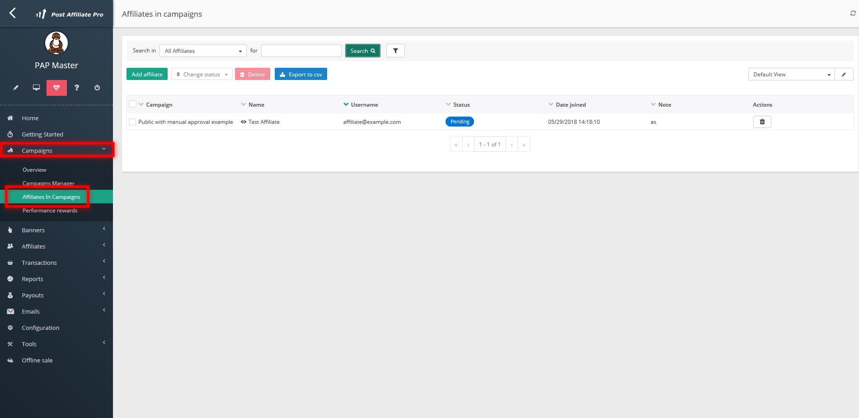The image size is (859, 418).
Task: Click the green Search button
Action: (x=363, y=51)
